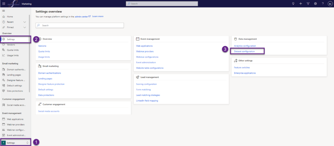Image resolution: width=334 pixels, height=146 pixels.
Task: Click the question mark help icon
Action: click(x=323, y=4)
